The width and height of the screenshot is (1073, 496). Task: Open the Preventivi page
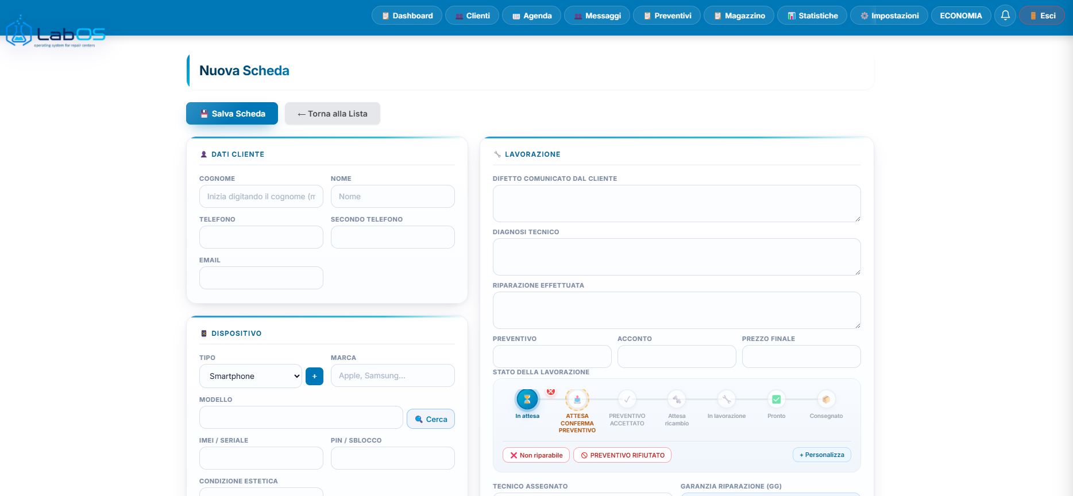tap(667, 15)
